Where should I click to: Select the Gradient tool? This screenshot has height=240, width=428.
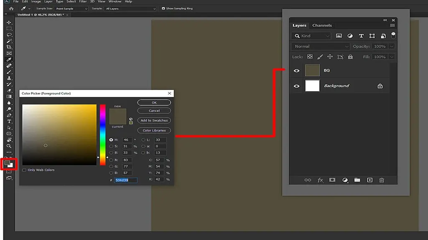pyautogui.click(x=9, y=97)
